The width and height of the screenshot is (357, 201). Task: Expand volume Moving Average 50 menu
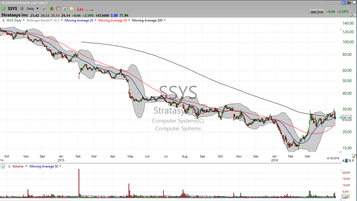point(60,166)
